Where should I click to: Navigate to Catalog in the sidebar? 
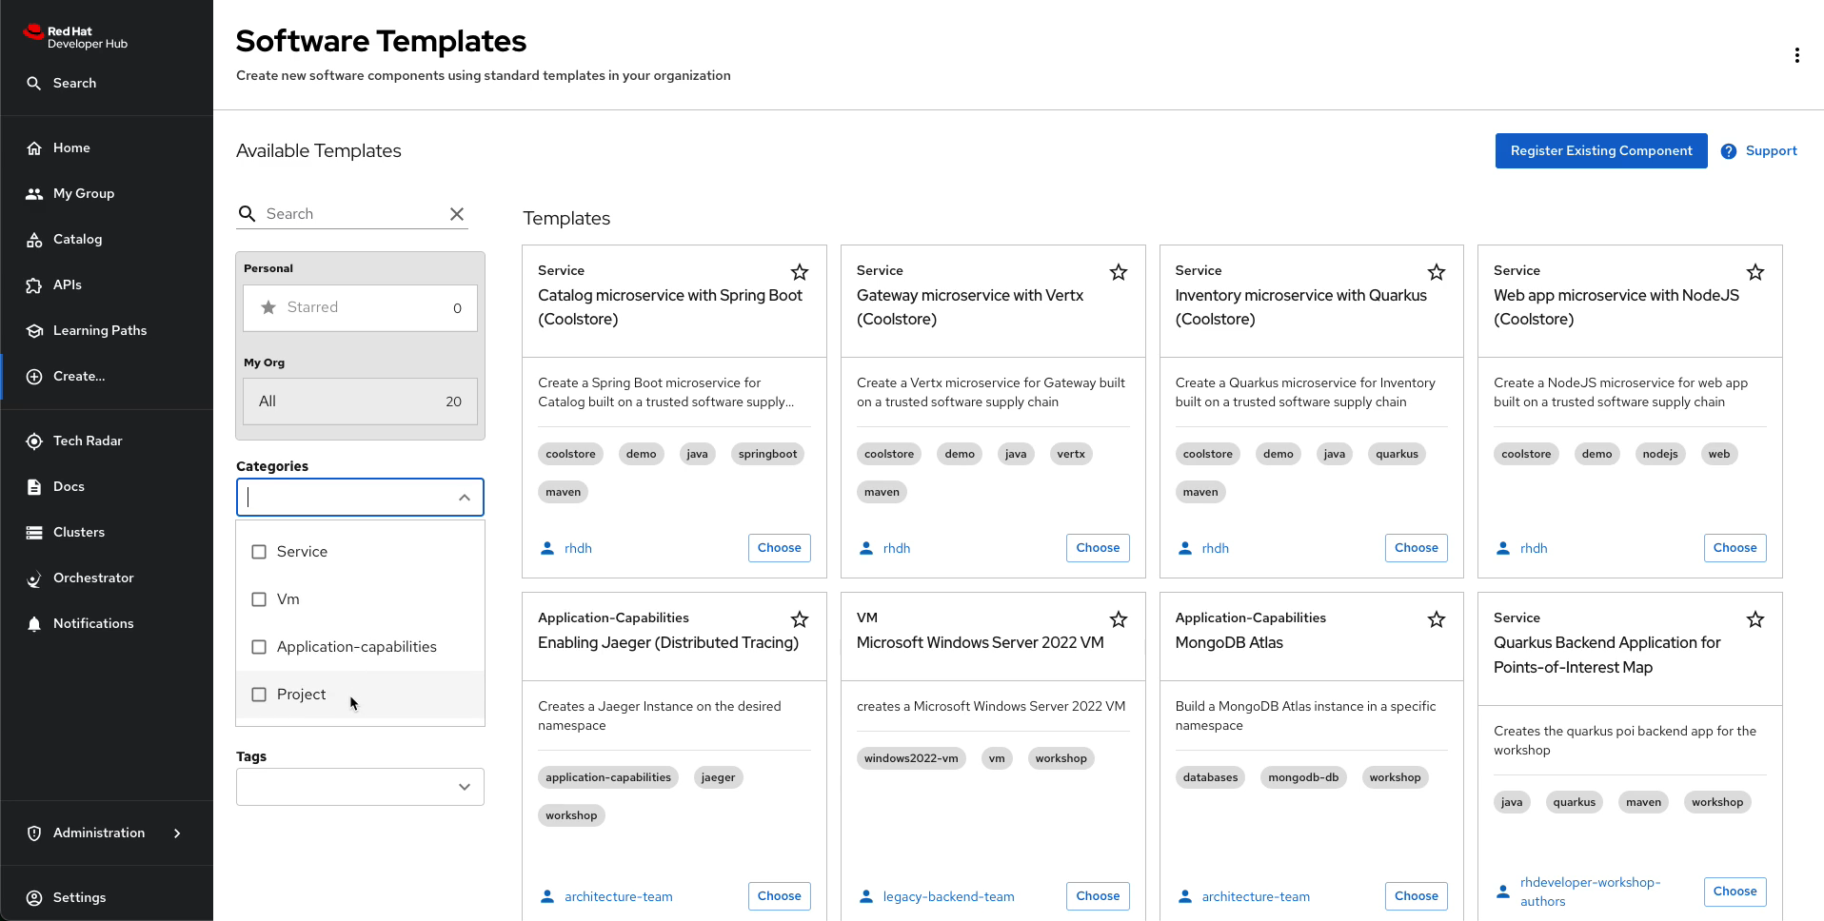[77, 239]
